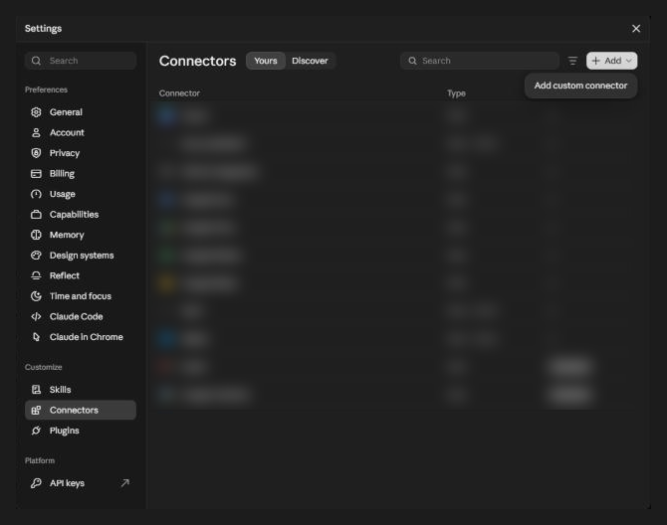Click the Plugins plug icon
Image resolution: width=667 pixels, height=525 pixels.
[36, 431]
